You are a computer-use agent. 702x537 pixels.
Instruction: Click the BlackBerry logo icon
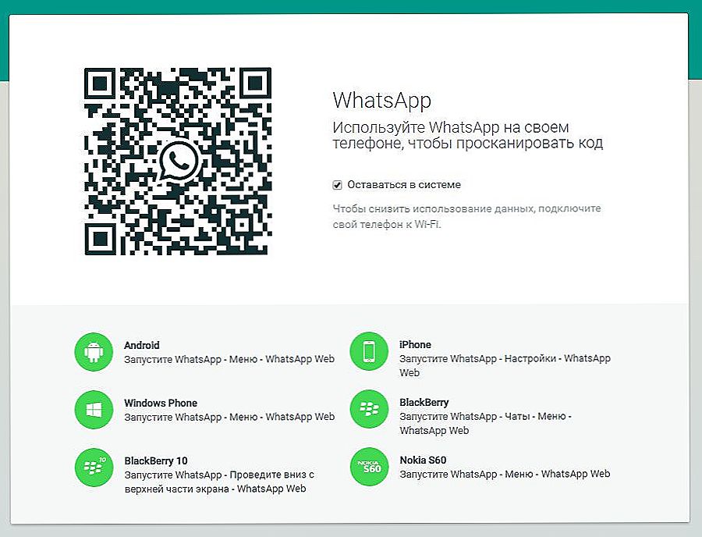[369, 409]
